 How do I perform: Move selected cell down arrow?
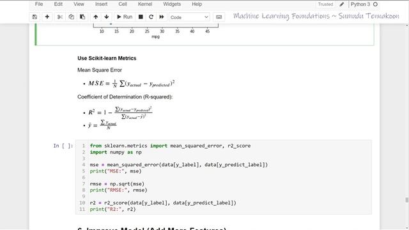[x=107, y=17]
